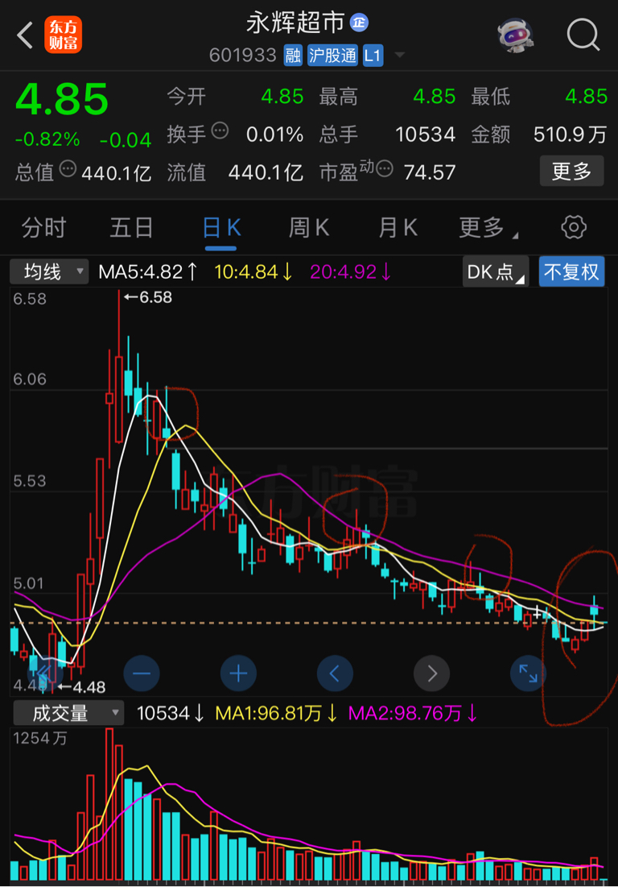
Task: Open the DK点 dropdown
Action: point(496,271)
